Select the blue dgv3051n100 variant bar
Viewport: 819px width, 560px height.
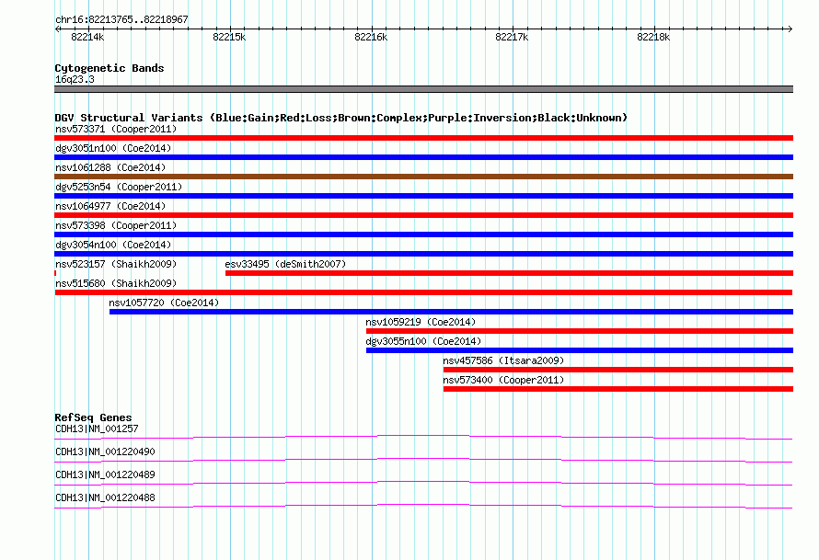click(x=423, y=157)
